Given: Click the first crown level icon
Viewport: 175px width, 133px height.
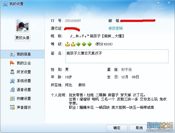Looking at the screenshot, I should click(68, 44).
